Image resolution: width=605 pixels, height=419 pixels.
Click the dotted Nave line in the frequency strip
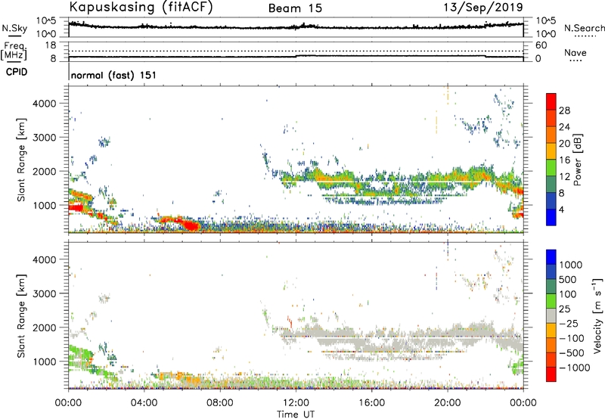tap(296, 51)
